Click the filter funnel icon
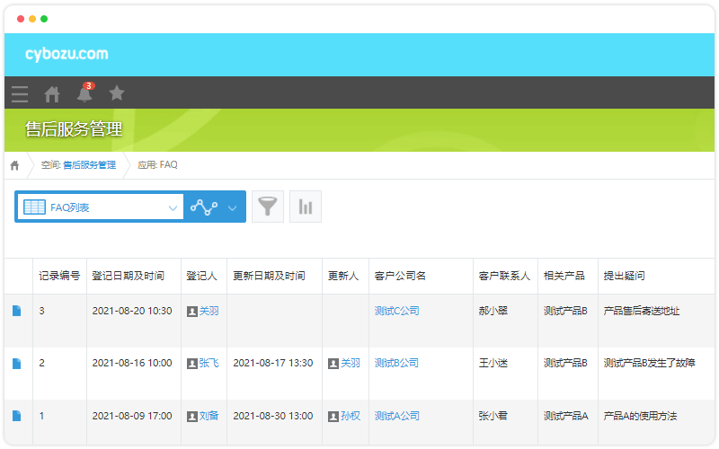Screen dimensions: 719x449 coord(267,207)
